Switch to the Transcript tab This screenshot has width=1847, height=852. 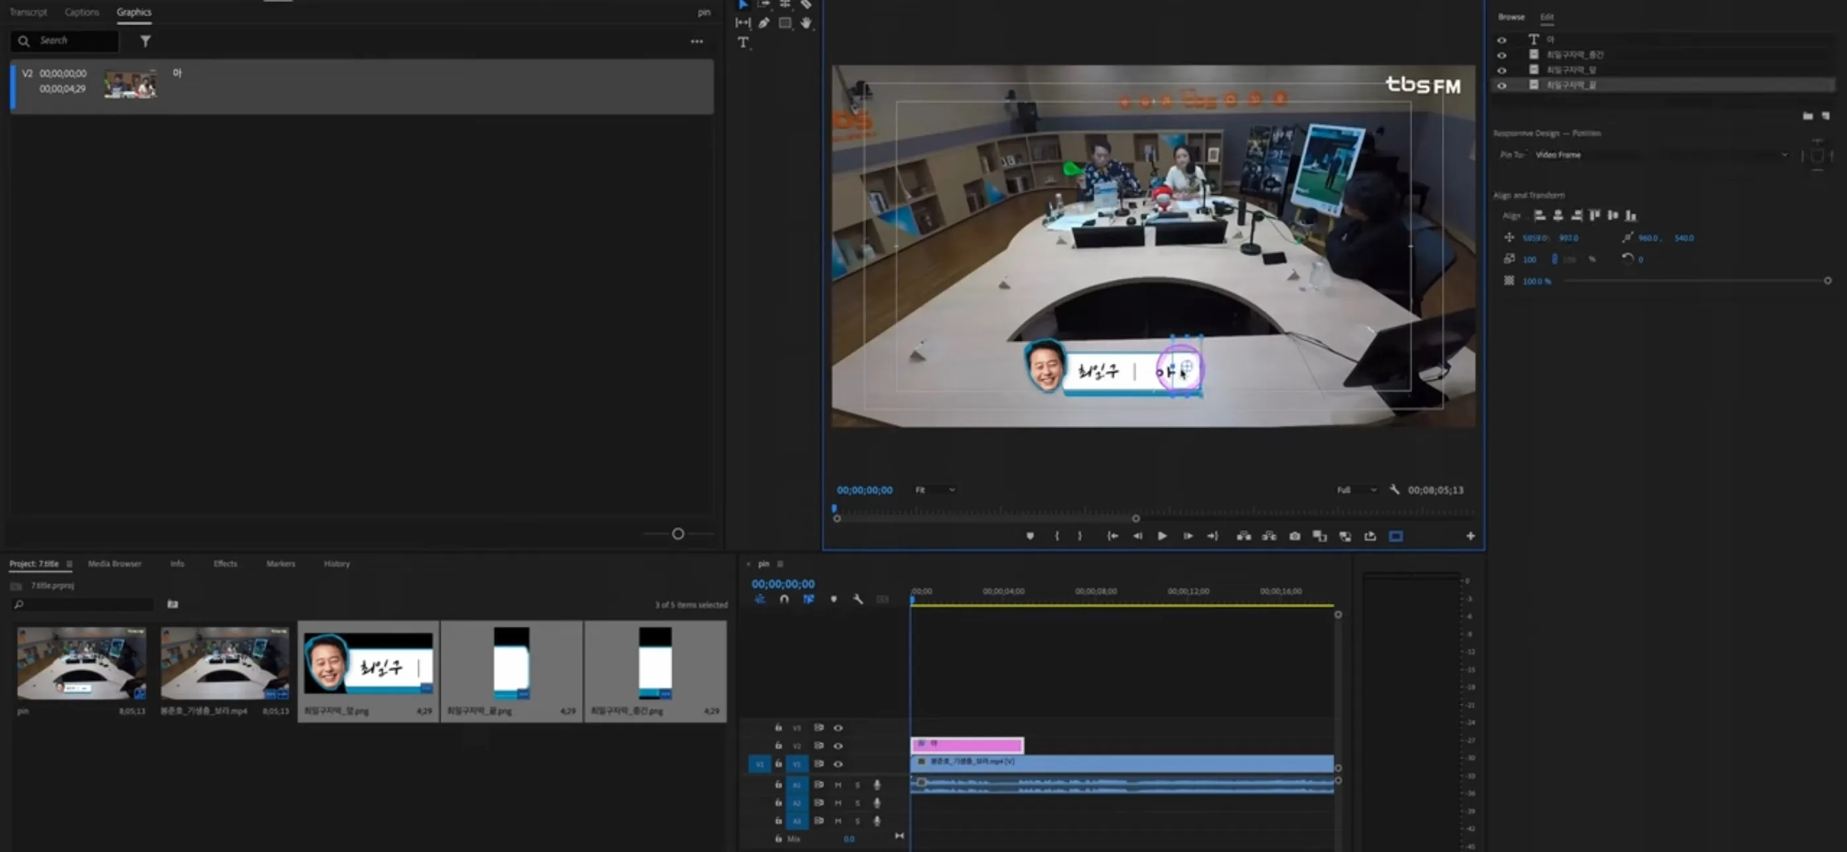28,12
